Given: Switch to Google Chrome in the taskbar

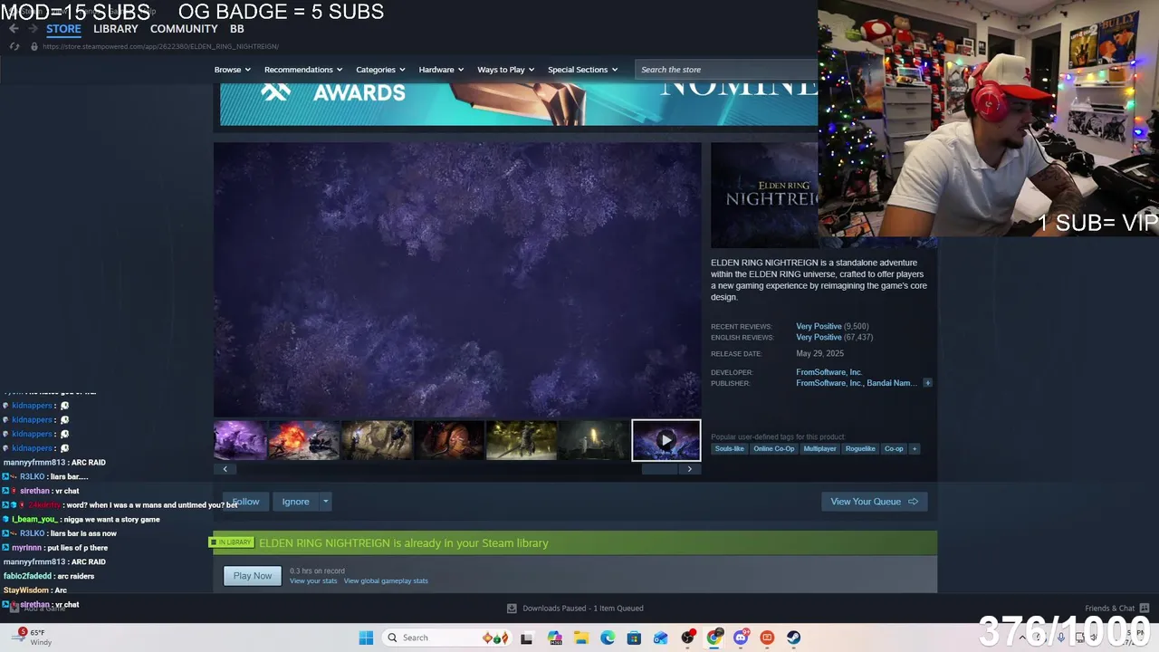Looking at the screenshot, I should (x=714, y=638).
